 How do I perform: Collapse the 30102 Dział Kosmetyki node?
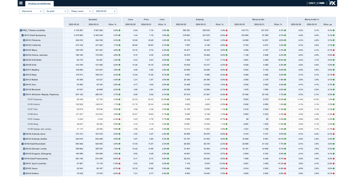click(22, 144)
